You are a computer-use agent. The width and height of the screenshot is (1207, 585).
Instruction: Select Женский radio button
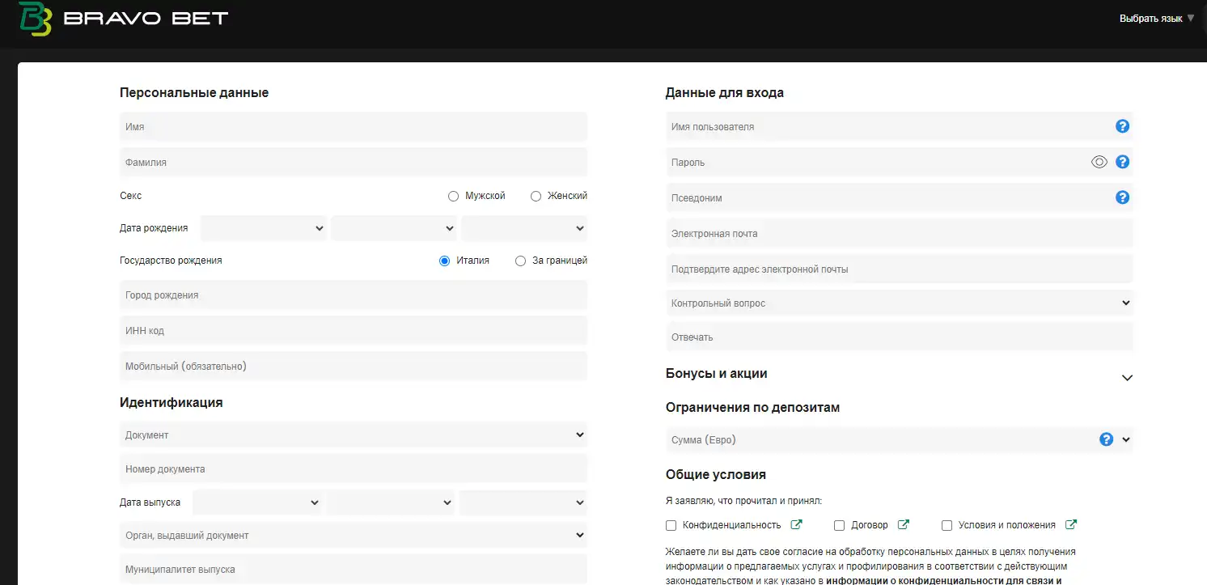tap(536, 196)
